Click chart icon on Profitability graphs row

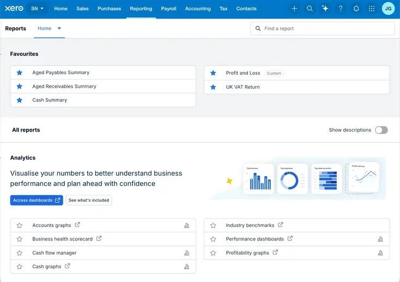click(x=380, y=253)
